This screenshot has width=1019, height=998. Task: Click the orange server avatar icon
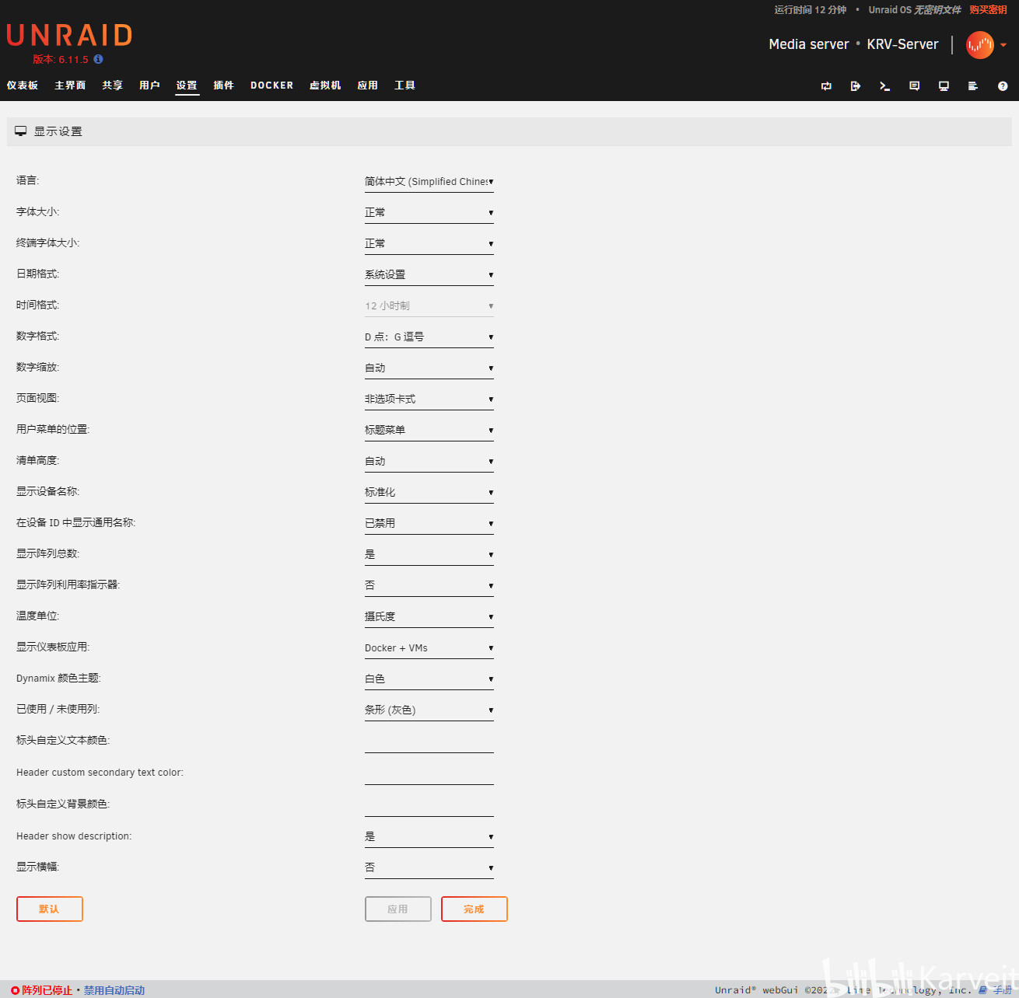pyautogui.click(x=979, y=45)
